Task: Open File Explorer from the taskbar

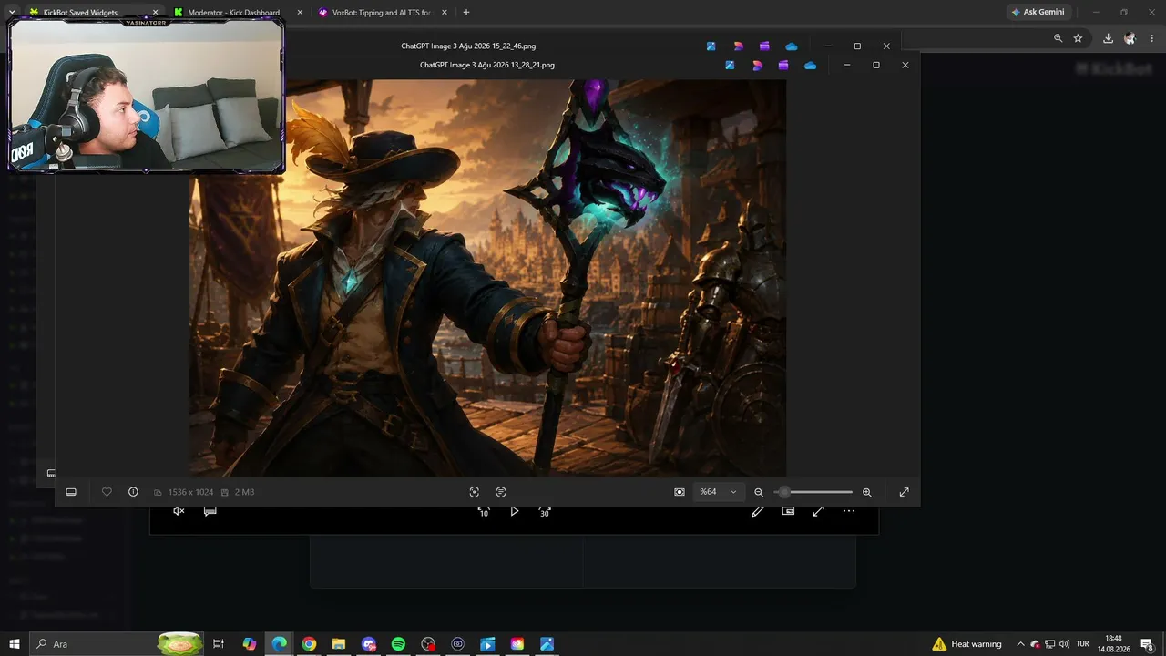Action: point(339,644)
